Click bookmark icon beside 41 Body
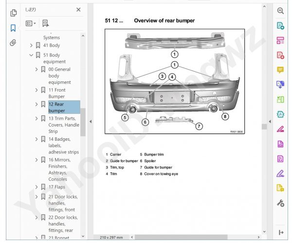 38,45
